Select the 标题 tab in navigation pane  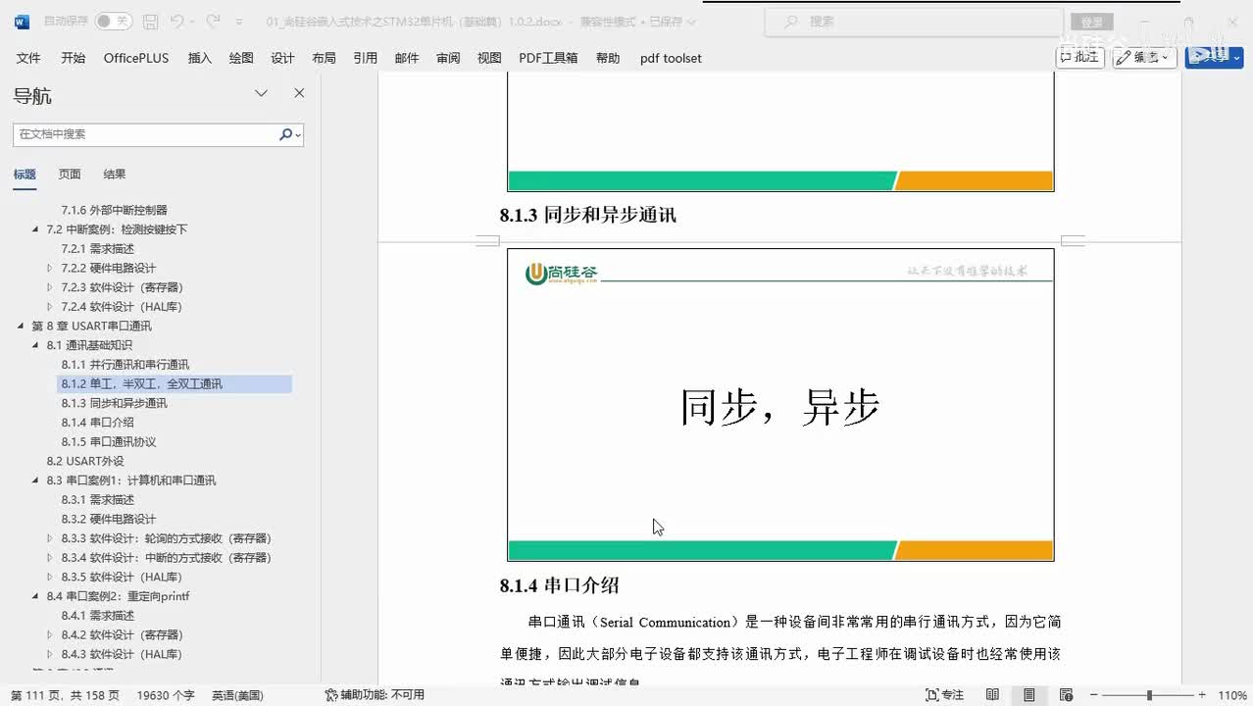[25, 175]
